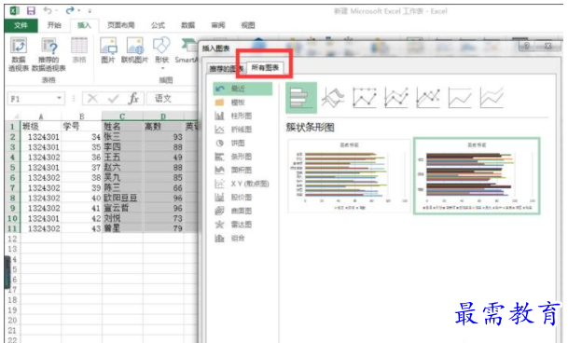Viewport: 568px width, 343px height.
Task: Open the 形状 shapes dropdown arrow
Action: 162,68
